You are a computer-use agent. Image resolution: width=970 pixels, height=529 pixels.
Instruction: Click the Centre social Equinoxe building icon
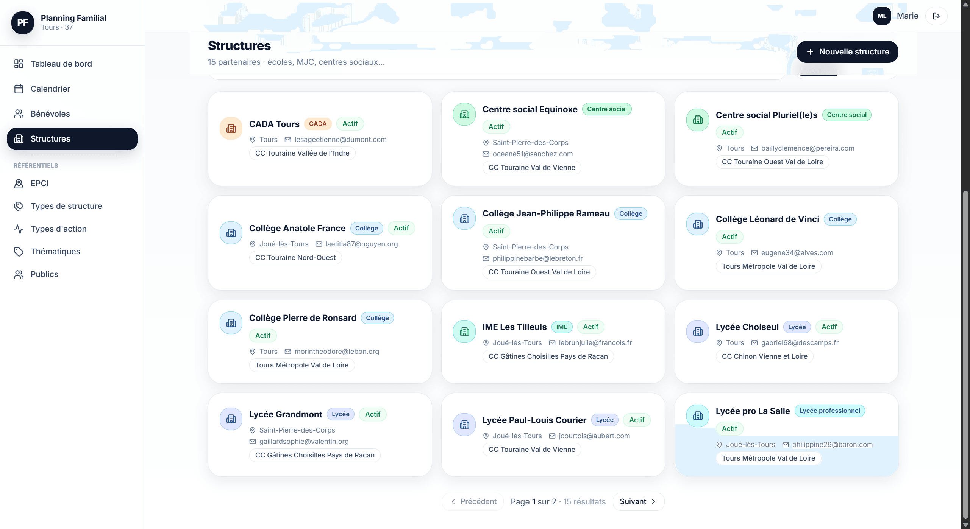[x=464, y=114]
